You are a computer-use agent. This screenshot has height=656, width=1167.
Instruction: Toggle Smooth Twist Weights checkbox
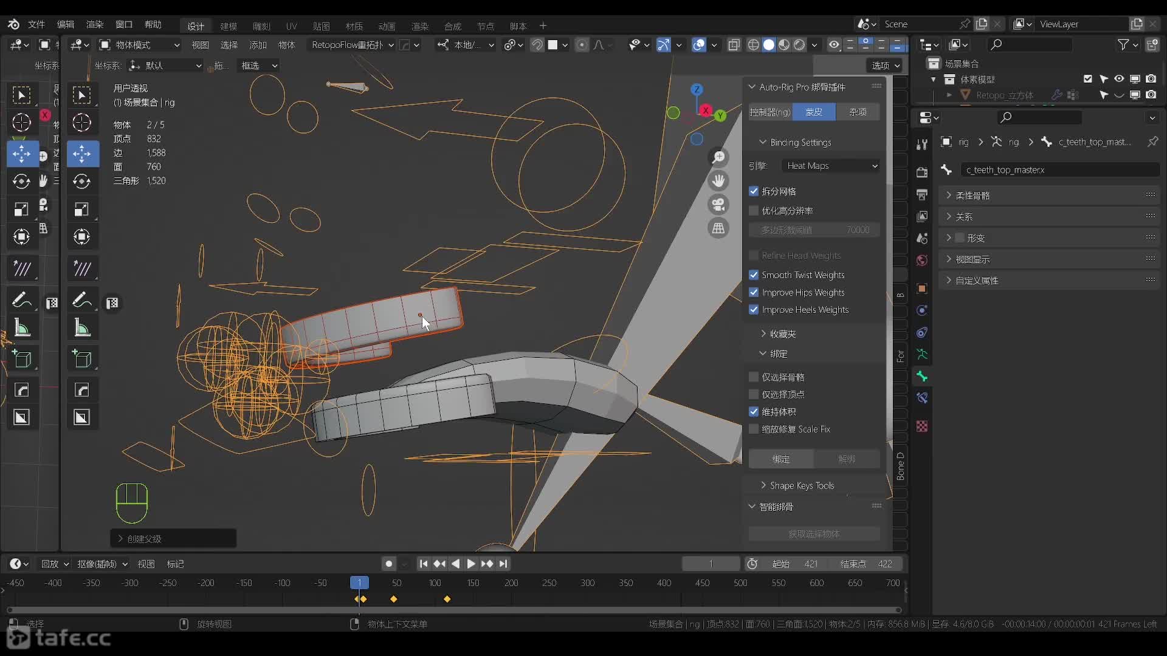754,275
